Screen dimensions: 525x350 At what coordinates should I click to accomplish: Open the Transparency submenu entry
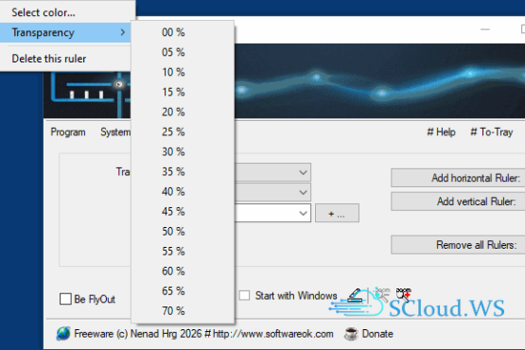(65, 32)
